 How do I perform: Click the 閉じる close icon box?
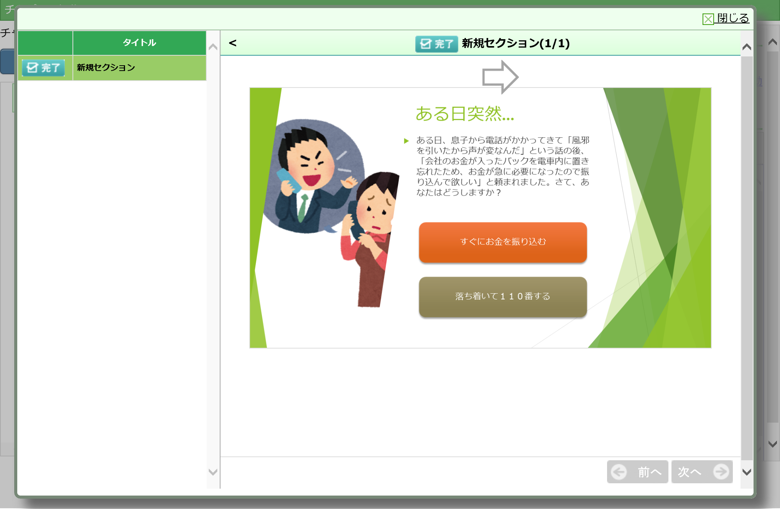[x=708, y=19]
